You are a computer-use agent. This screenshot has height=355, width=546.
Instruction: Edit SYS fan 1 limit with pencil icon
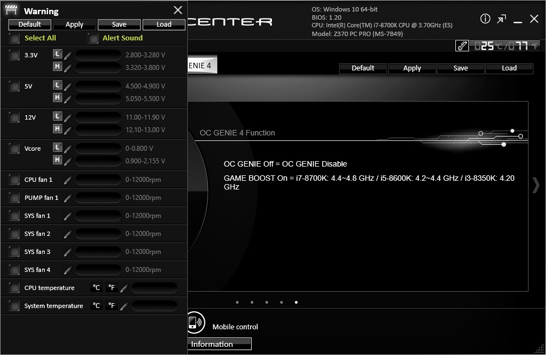(x=68, y=216)
